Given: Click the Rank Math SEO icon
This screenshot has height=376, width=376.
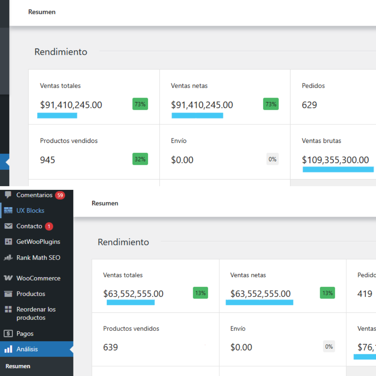Looking at the screenshot, I should [8, 258].
